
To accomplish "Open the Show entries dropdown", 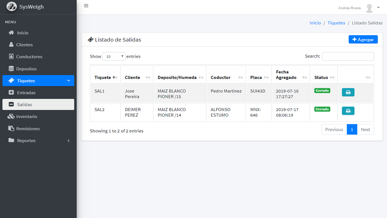I will (114, 56).
